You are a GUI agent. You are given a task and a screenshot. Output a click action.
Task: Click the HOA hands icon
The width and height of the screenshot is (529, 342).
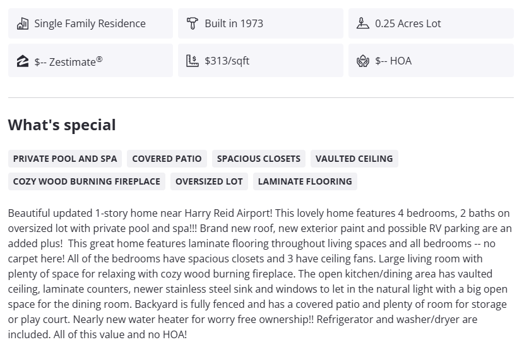(x=362, y=61)
